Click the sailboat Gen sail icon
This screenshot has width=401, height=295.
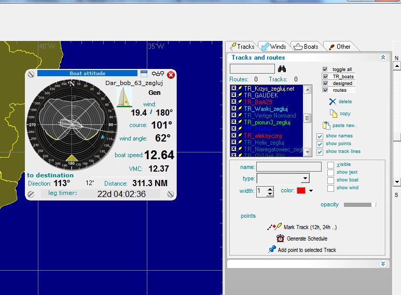click(x=125, y=97)
